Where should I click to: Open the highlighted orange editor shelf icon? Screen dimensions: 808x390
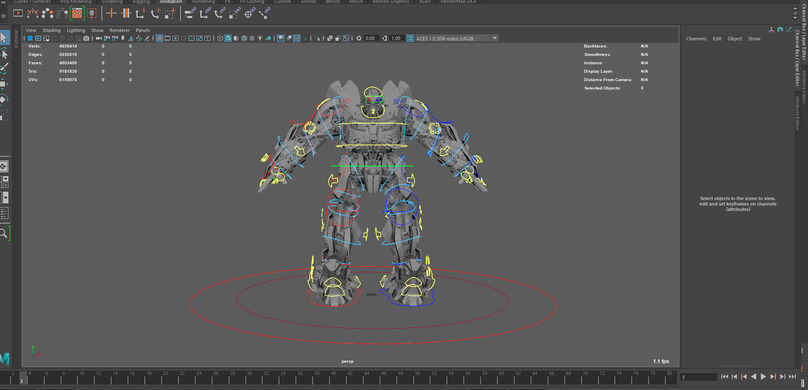[77, 14]
